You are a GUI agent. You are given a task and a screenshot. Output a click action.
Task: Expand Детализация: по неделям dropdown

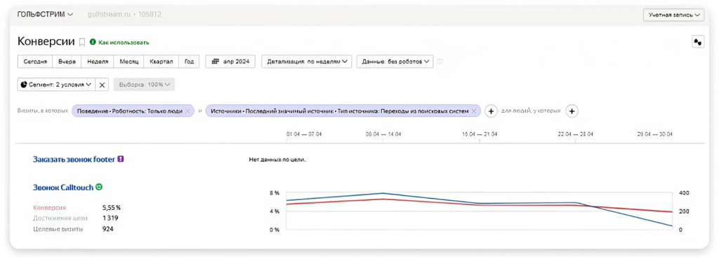click(306, 62)
